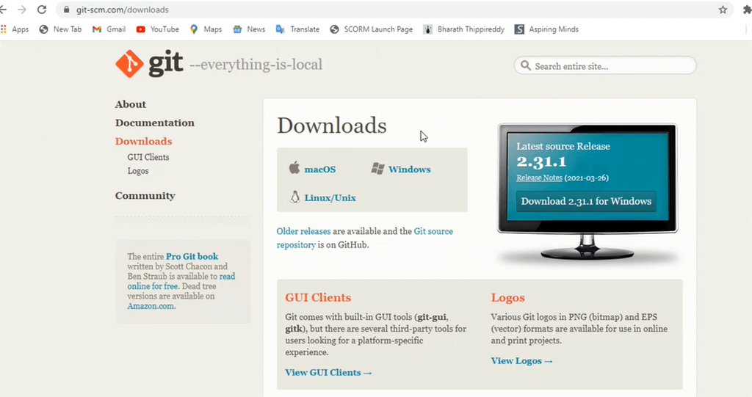Click the GUI Clients heading
Screen dimensions: 752x397
click(318, 297)
